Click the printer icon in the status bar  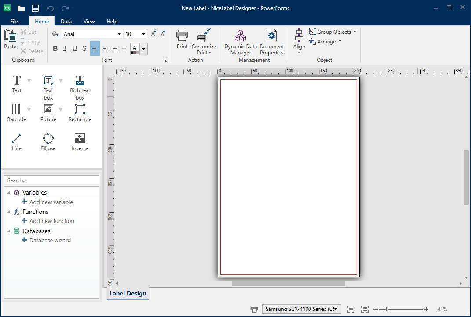(x=255, y=309)
